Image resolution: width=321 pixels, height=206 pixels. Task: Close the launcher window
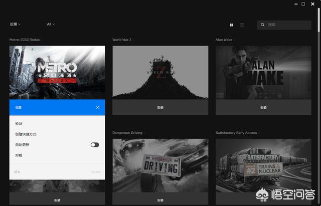click(312, 4)
